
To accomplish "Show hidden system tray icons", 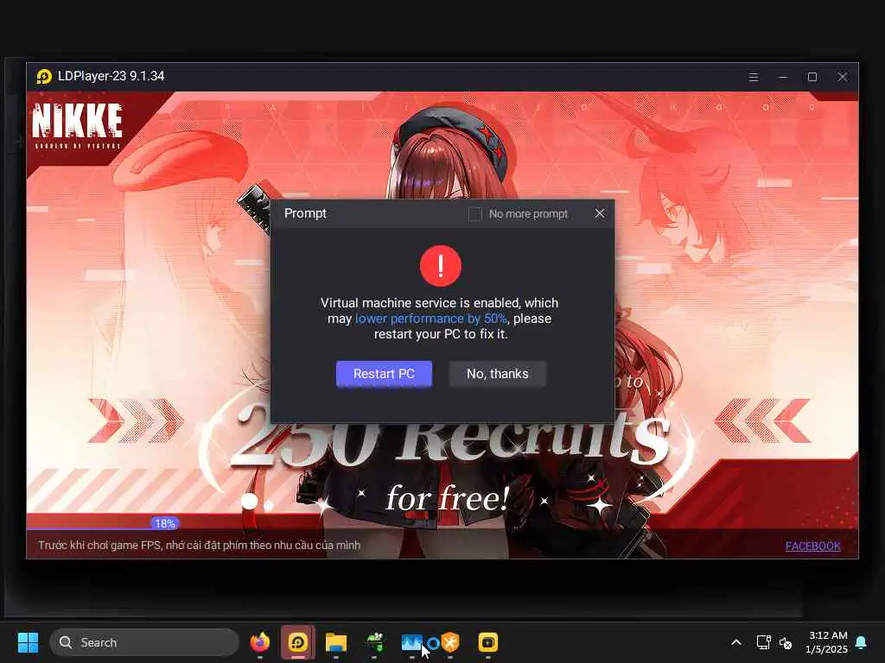I will pyautogui.click(x=736, y=642).
